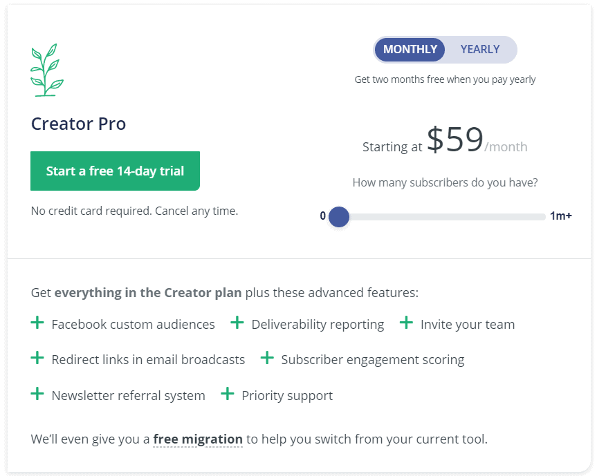Select the Monthly billing option
This screenshot has width=597, height=476.
tap(410, 50)
